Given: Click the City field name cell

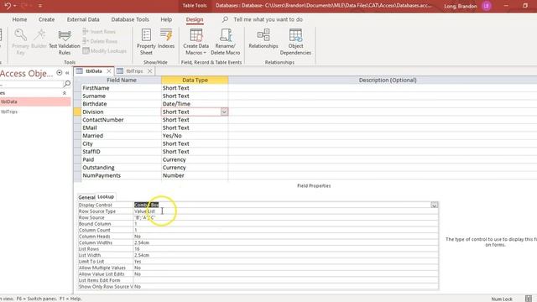Looking at the screenshot, I should coord(121,143).
